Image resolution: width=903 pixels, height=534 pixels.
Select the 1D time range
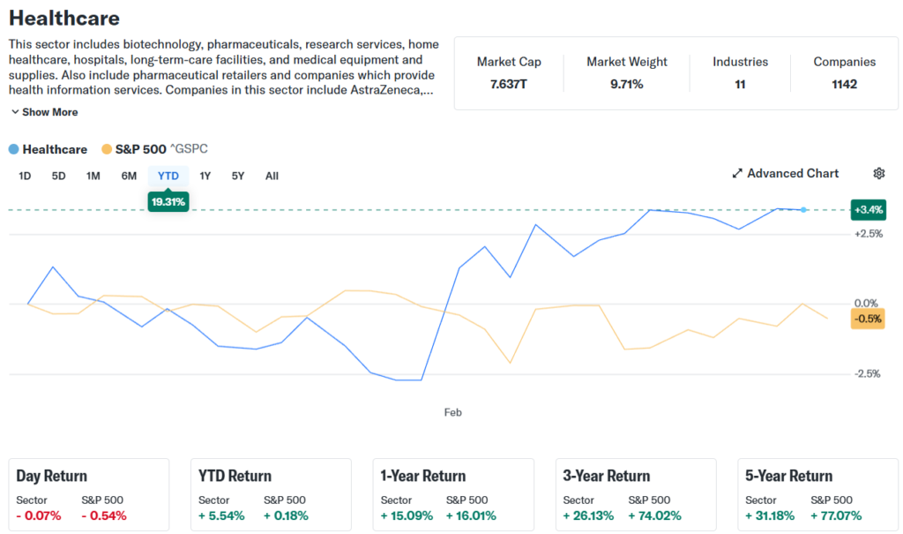pos(25,176)
